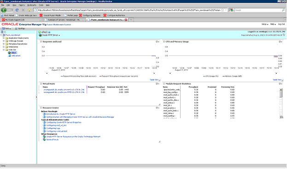Click the URL address bar

coord(129,10)
